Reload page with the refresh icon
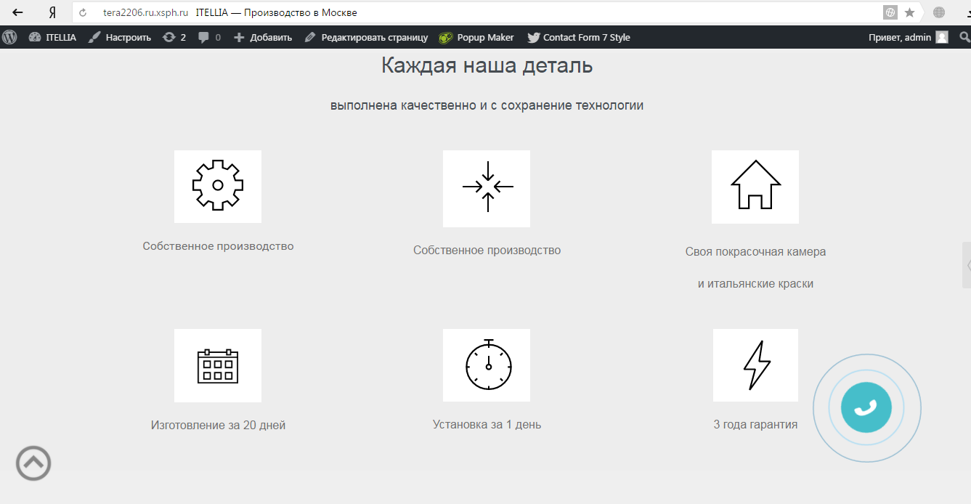Screen dimensions: 971x504 pos(83,13)
